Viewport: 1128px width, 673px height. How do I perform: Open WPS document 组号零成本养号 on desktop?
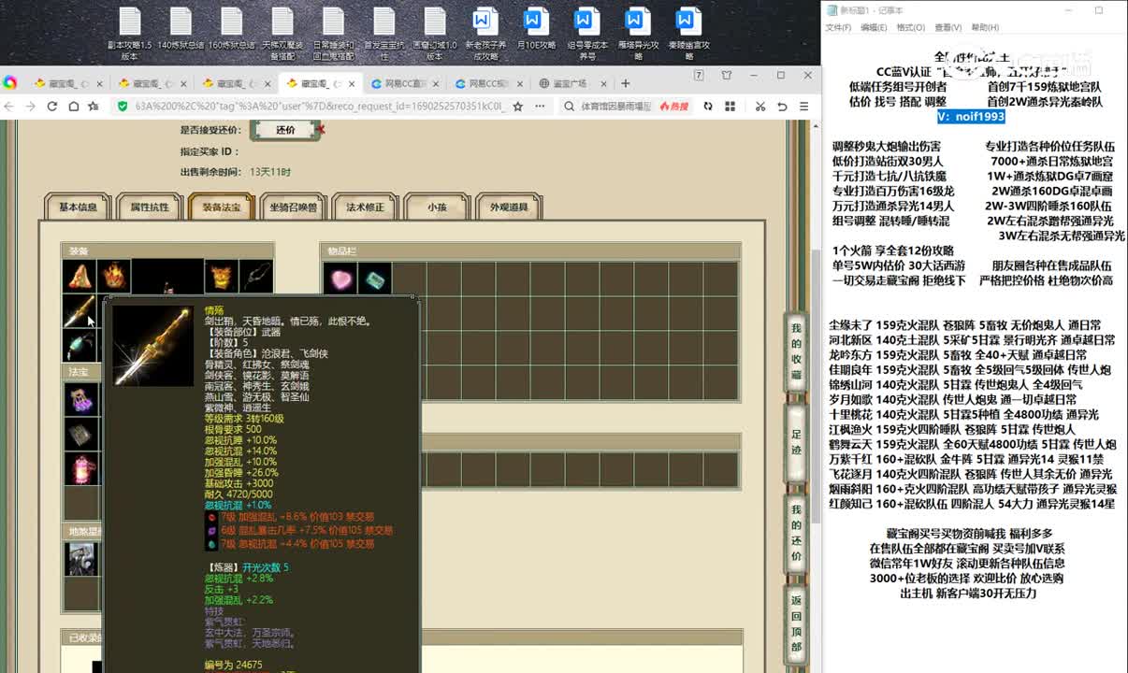[587, 34]
